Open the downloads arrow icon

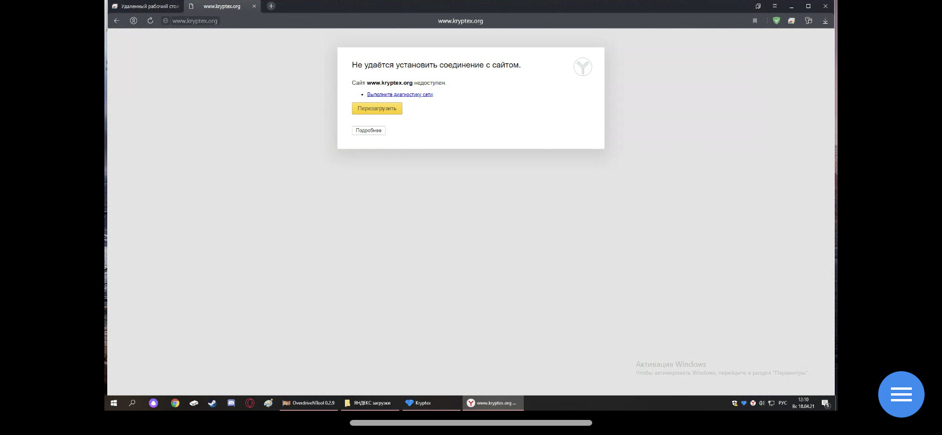point(825,21)
